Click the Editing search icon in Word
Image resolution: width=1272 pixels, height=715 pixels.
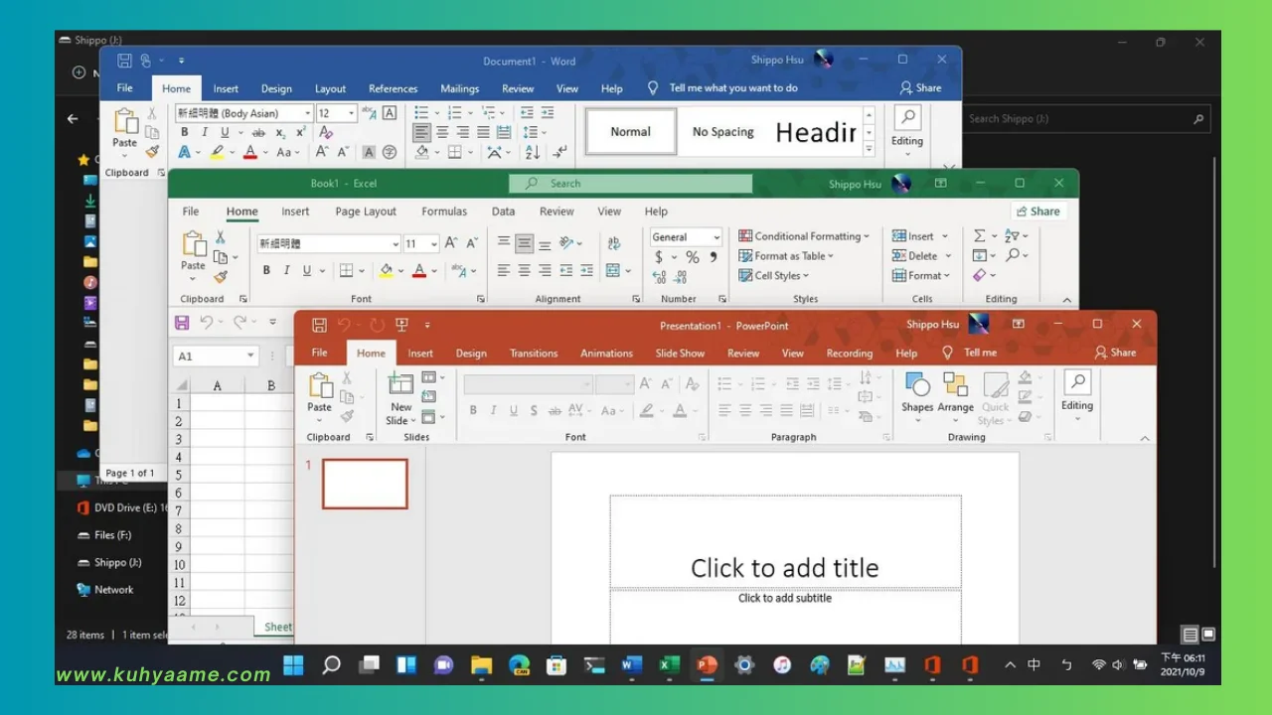point(907,118)
